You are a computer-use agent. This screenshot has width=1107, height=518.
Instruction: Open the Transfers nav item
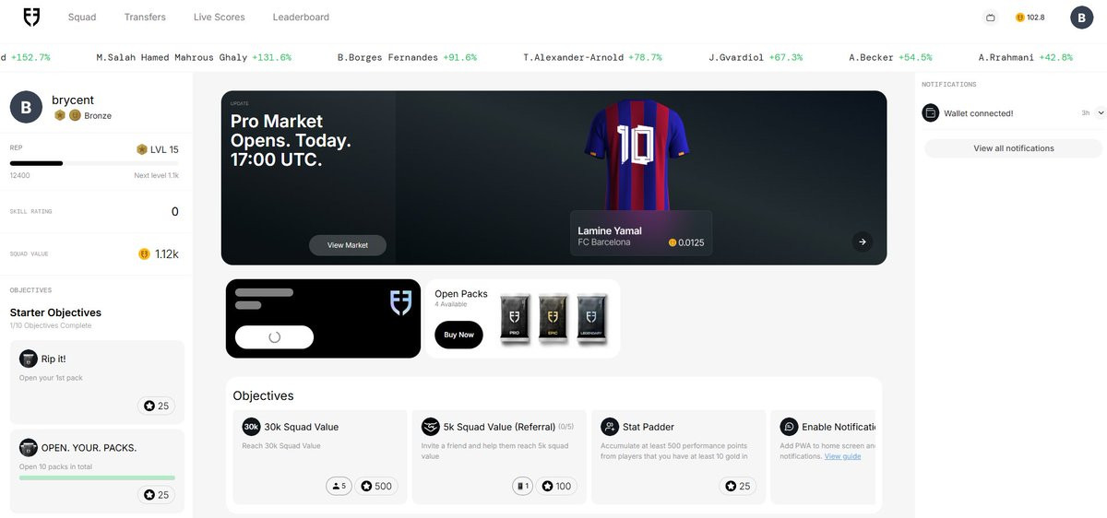coord(145,18)
